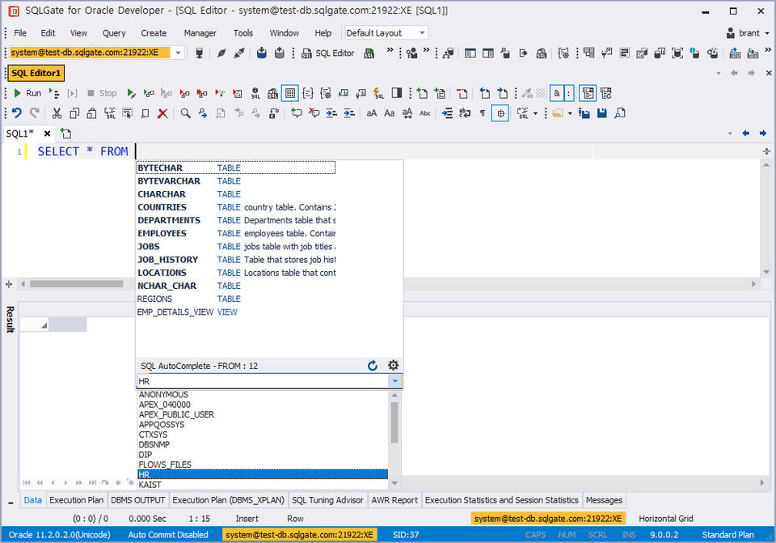Screen dimensions: 776x543
Task: Toggle the grid view display mode
Action: [289, 92]
